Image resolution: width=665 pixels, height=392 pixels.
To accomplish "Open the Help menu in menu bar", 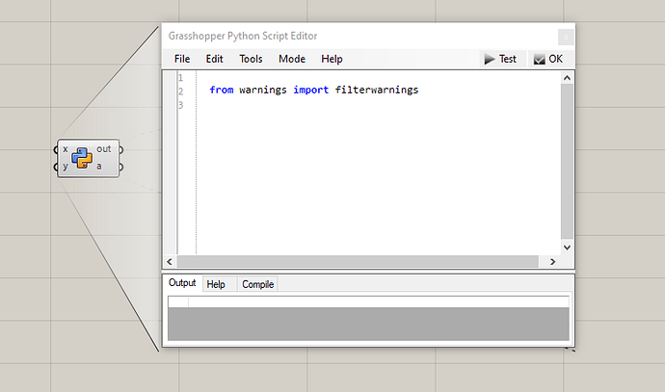I will pos(332,59).
